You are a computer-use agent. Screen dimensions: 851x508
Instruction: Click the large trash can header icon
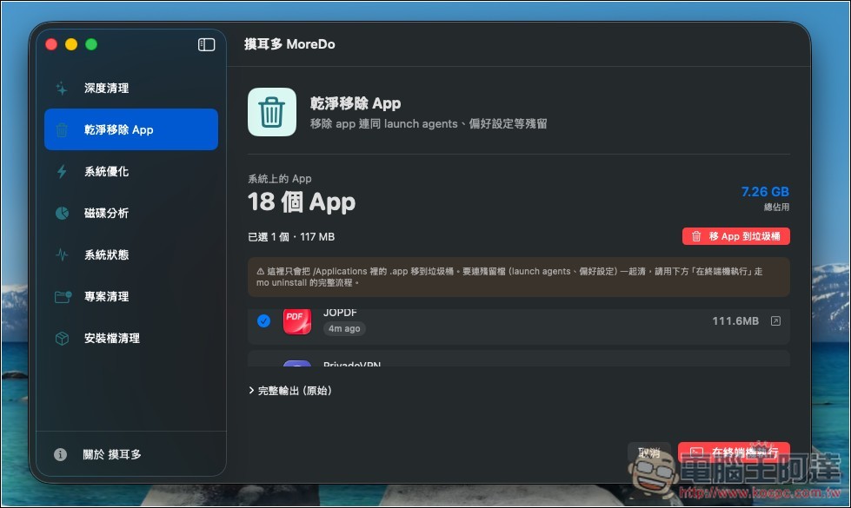pyautogui.click(x=272, y=112)
